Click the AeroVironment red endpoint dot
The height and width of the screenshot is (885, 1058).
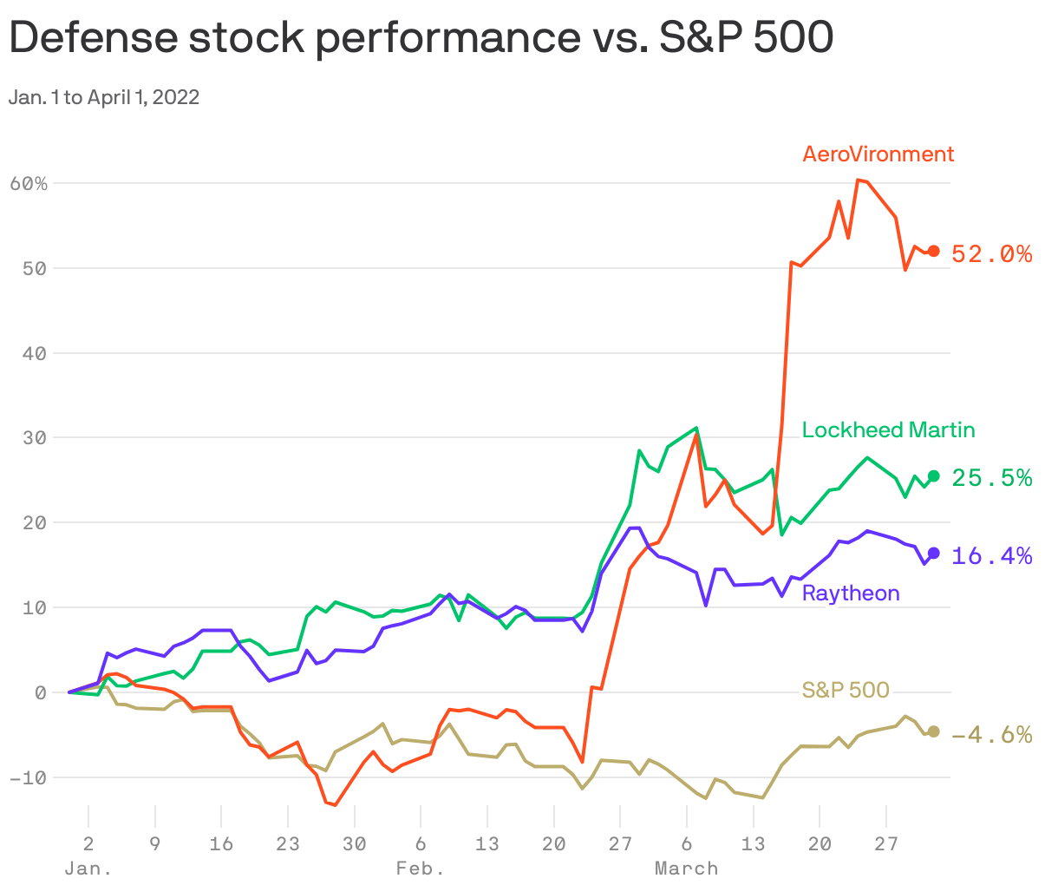tap(933, 252)
